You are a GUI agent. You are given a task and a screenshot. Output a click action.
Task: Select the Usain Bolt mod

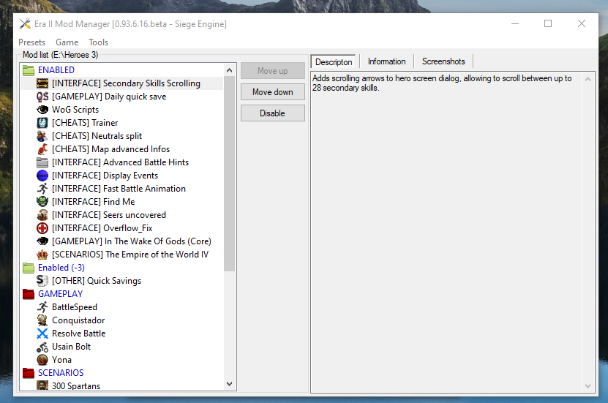click(72, 347)
